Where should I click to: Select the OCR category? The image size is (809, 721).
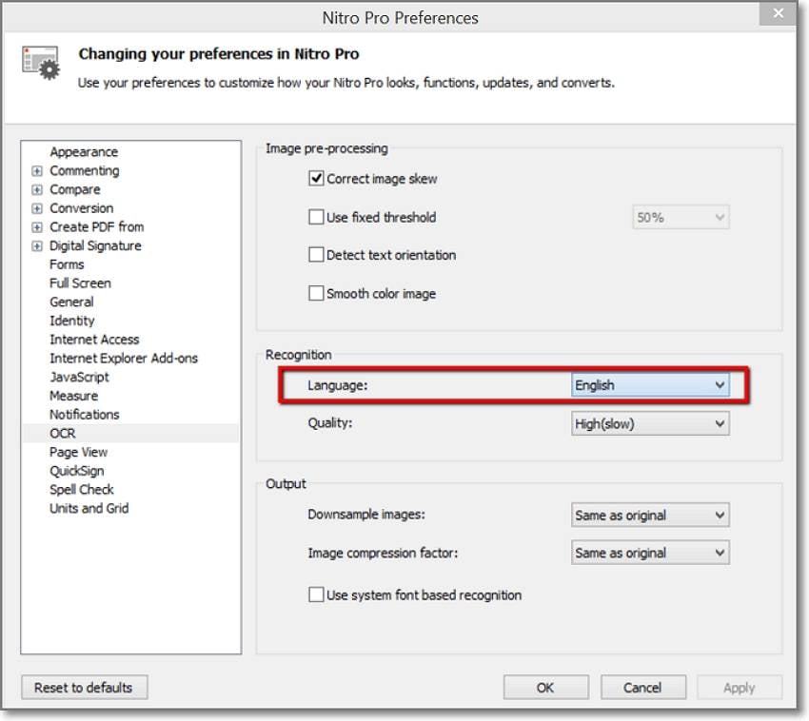pyautogui.click(x=63, y=434)
